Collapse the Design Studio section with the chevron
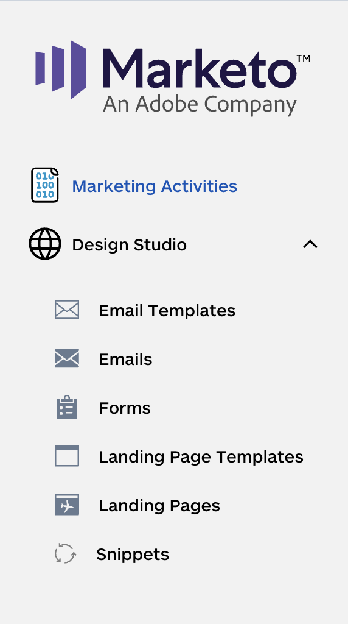The image size is (348, 624). pos(310,244)
